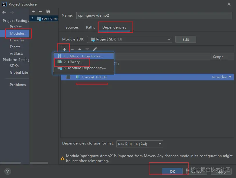Toggle export checkbox for Tomcat 10.0.12
This screenshot has width=236, height=178.
[68, 77]
